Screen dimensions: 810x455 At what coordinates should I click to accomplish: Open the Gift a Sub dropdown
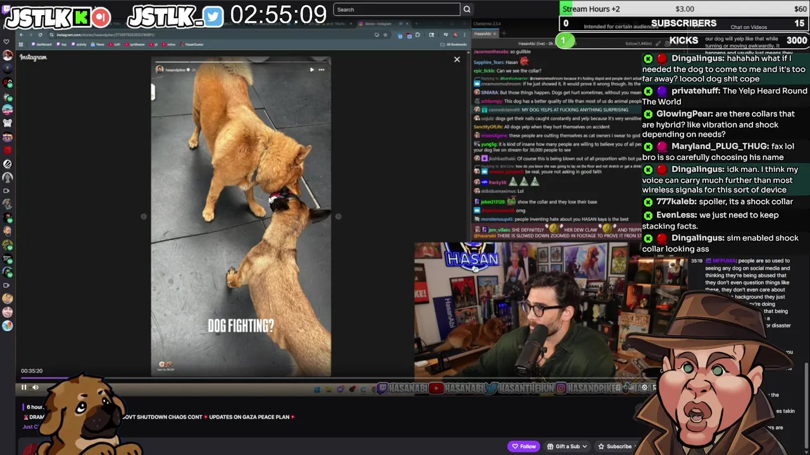[x=568, y=446]
